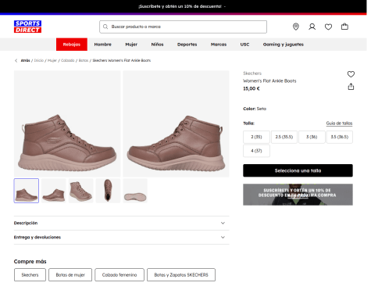
Task: Open the Marcas menu
Action: (x=219, y=45)
